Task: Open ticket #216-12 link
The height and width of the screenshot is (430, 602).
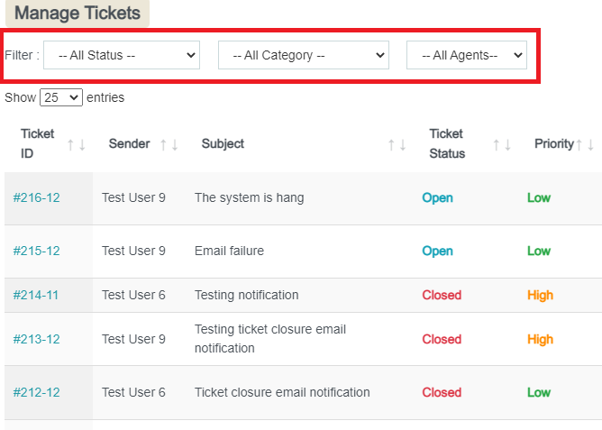Action: [x=36, y=197]
